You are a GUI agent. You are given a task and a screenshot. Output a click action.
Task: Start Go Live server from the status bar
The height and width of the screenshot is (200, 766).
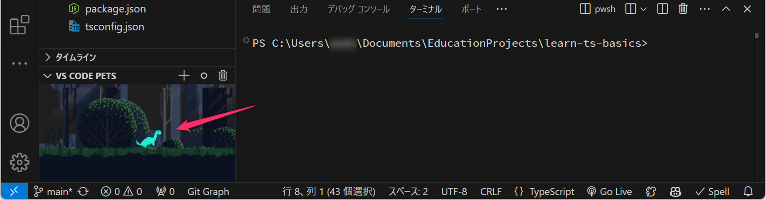click(x=609, y=192)
